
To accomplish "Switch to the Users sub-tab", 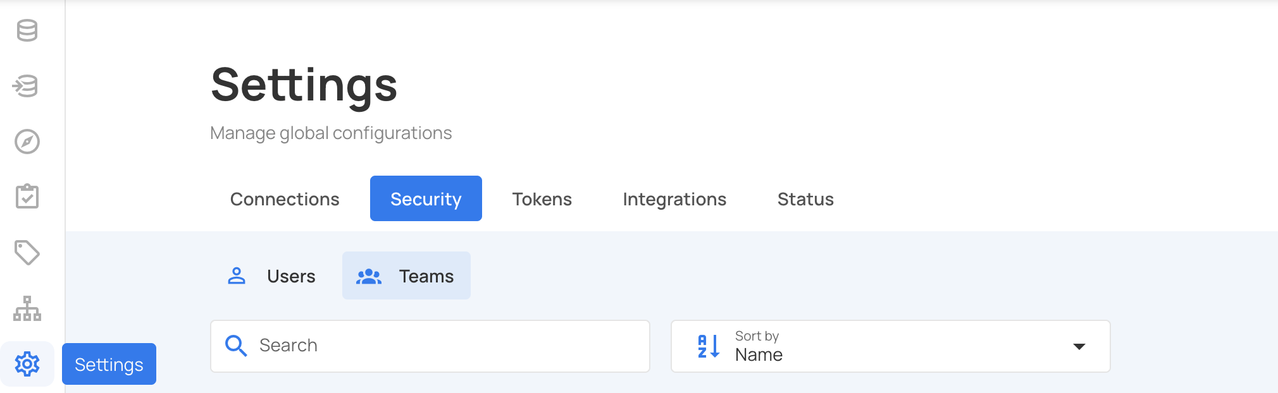I will pyautogui.click(x=272, y=276).
